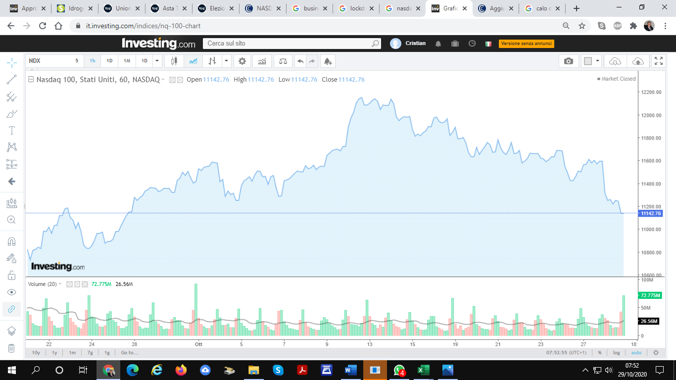
Task: Activate the text annotation tool
Action: (12, 130)
